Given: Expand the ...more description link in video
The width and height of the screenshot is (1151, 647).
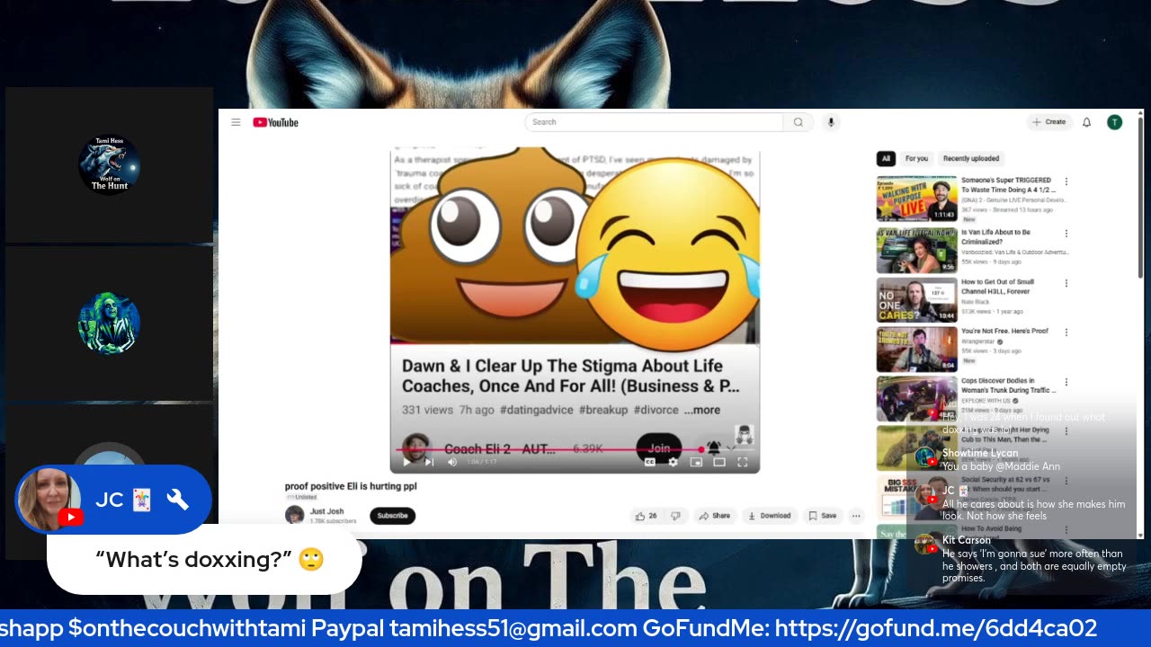Looking at the screenshot, I should click(702, 410).
